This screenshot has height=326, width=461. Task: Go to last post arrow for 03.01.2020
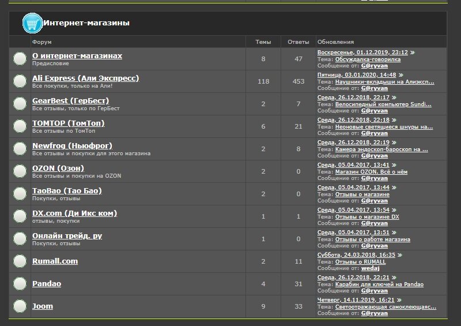[400, 75]
